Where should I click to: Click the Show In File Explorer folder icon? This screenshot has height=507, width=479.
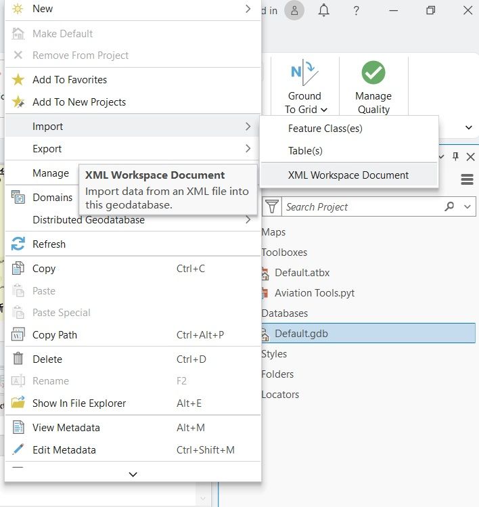point(18,403)
